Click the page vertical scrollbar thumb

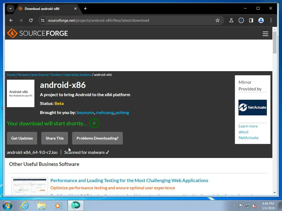point(275,43)
